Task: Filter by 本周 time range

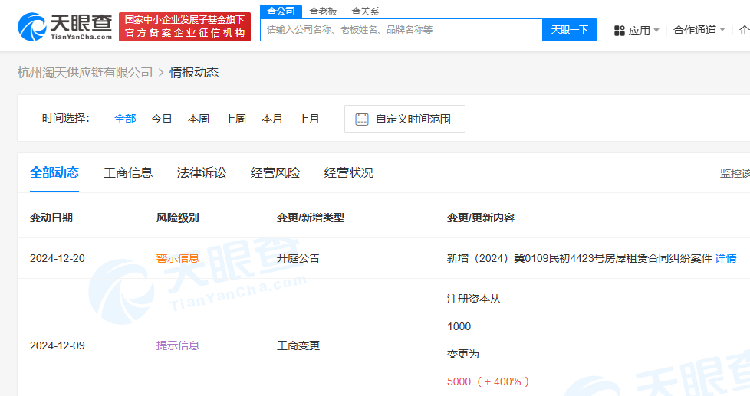Action: click(199, 119)
